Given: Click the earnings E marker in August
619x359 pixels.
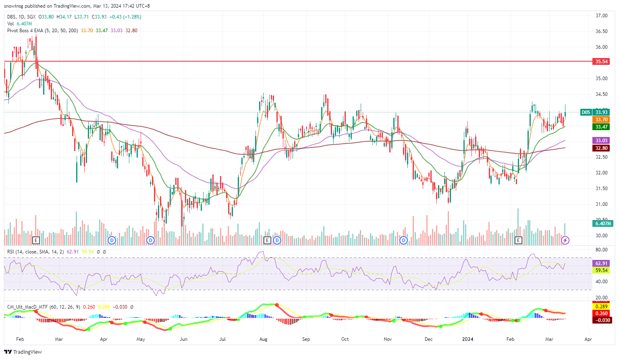Looking at the screenshot, I should (x=267, y=241).
